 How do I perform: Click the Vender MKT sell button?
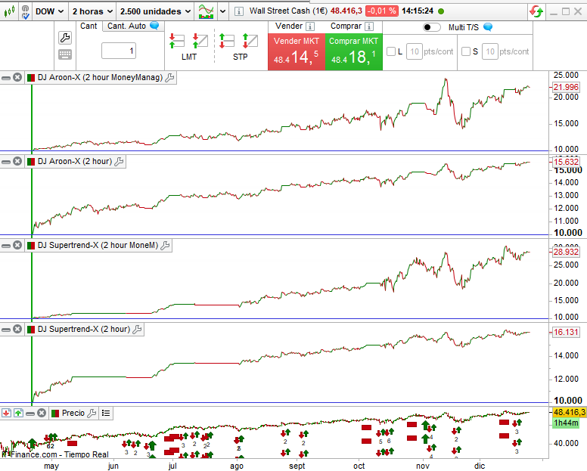click(x=296, y=51)
